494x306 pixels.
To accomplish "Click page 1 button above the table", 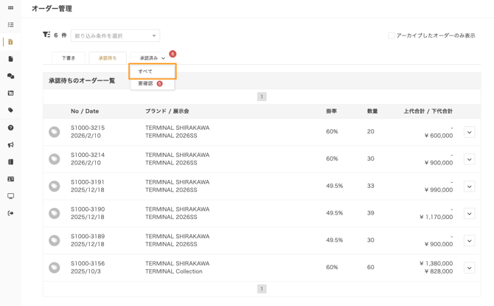I will click(x=262, y=97).
